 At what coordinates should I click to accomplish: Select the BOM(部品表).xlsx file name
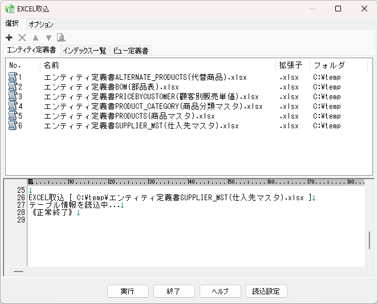pyautogui.click(x=111, y=87)
